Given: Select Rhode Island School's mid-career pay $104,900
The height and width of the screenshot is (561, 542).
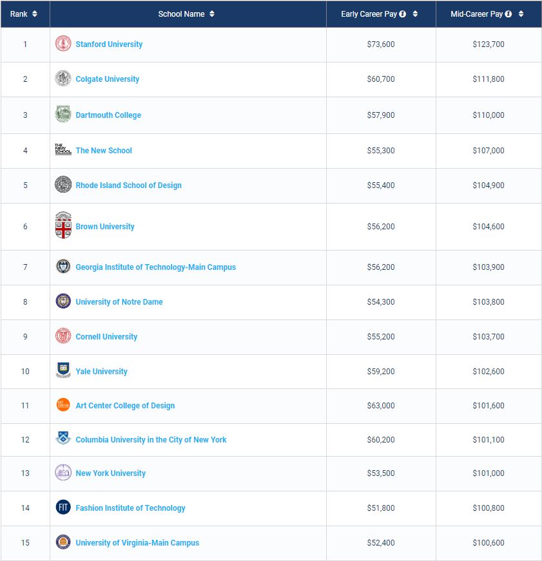Looking at the screenshot, I should click(x=489, y=185).
